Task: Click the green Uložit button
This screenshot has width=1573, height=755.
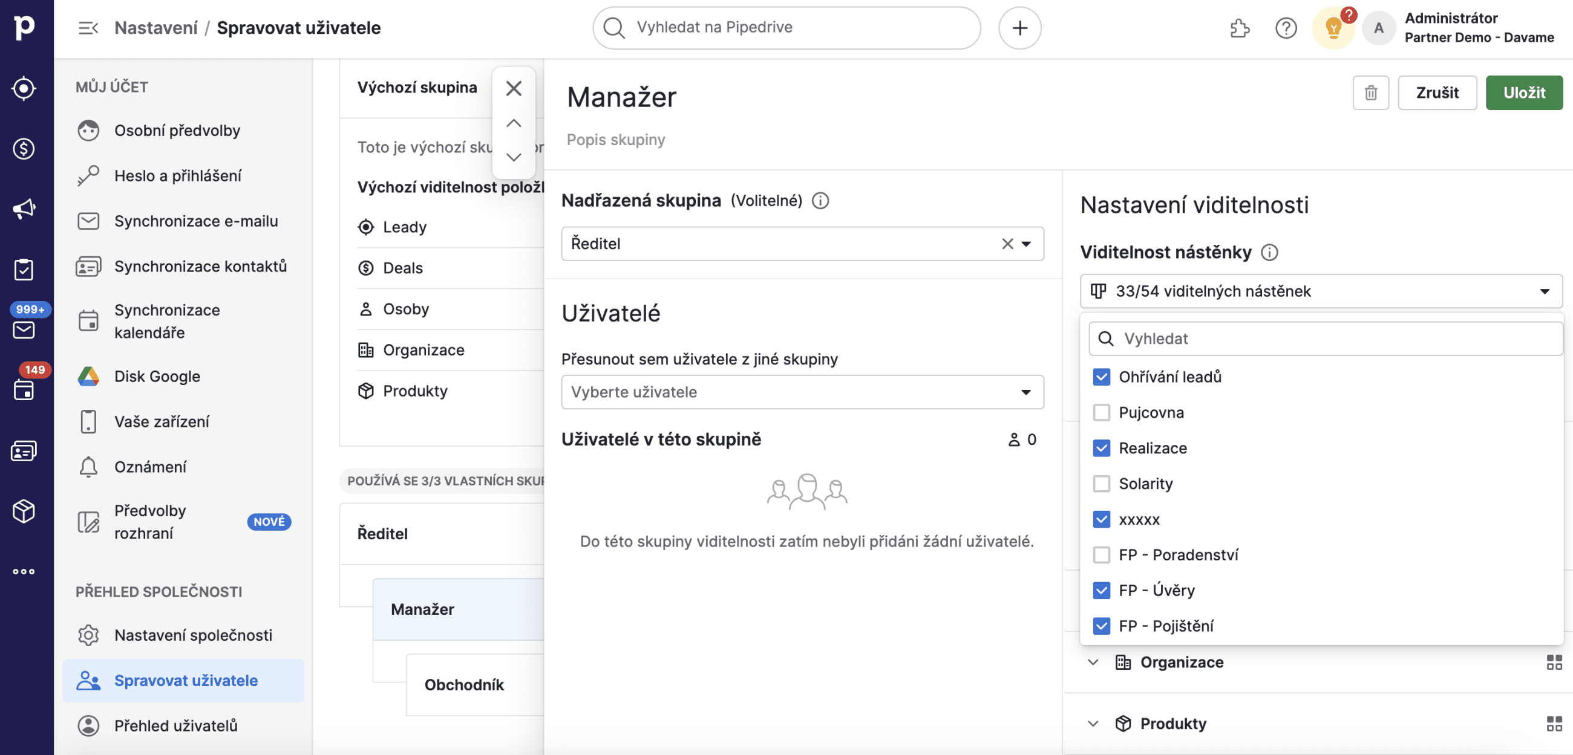Action: tap(1523, 92)
